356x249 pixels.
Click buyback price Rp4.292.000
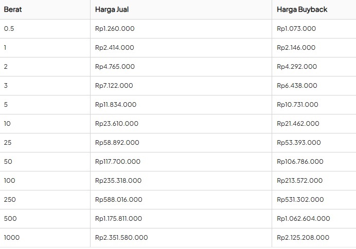[x=297, y=67]
